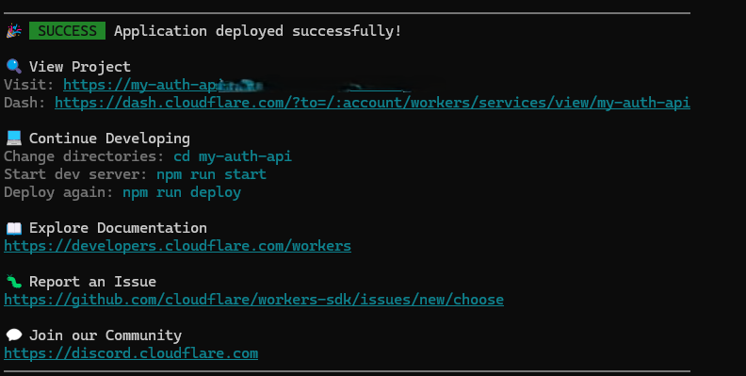Click the speech bubble Community icon
Viewport: 746px width, 376px height.
[x=14, y=335]
